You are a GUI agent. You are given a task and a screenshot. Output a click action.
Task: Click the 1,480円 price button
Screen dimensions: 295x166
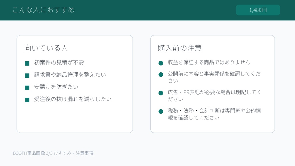click(258, 10)
